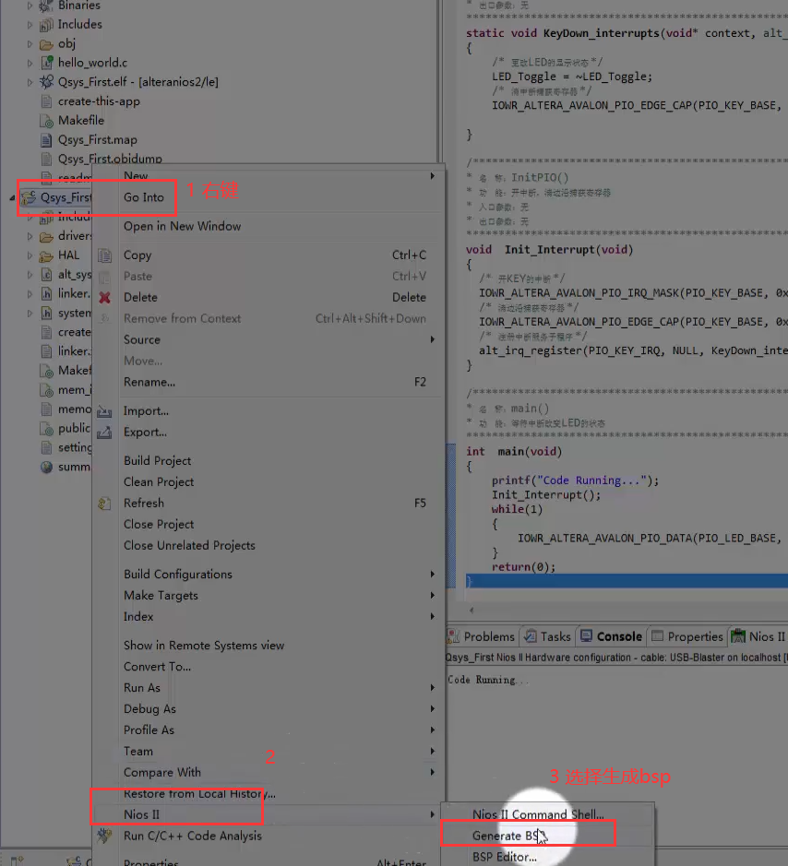This screenshot has width=788, height=866.
Task: Choose Open in New Window
Action: [183, 227]
